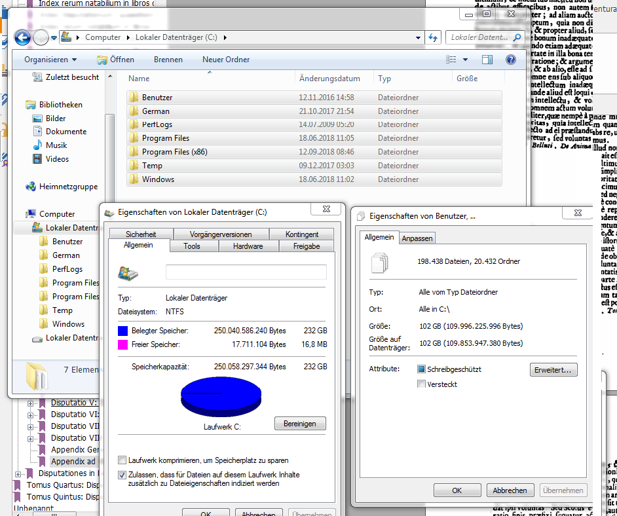Click Abbrechen in Benutzer properties dialog
The width and height of the screenshot is (617, 516).
[510, 490]
